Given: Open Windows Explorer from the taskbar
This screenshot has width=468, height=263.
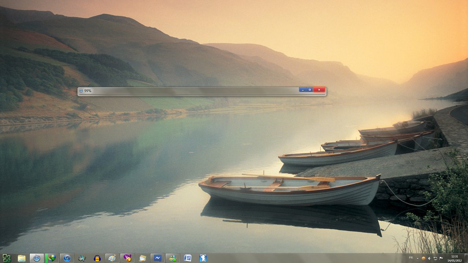Looking at the screenshot, I should (22, 258).
